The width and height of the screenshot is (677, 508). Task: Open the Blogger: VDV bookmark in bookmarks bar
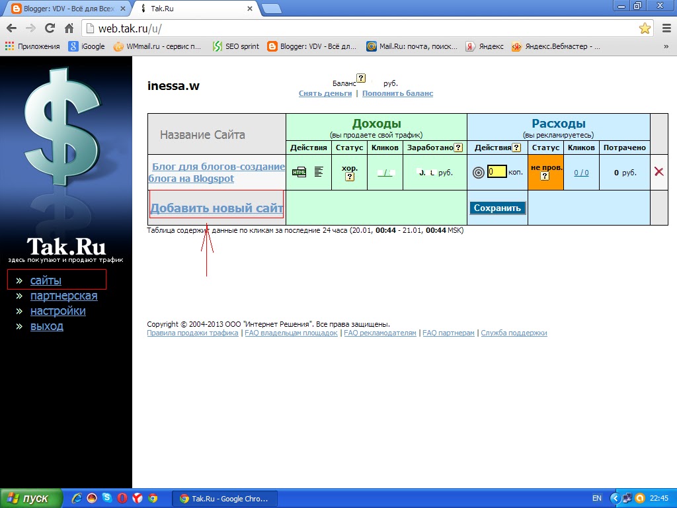(312, 46)
